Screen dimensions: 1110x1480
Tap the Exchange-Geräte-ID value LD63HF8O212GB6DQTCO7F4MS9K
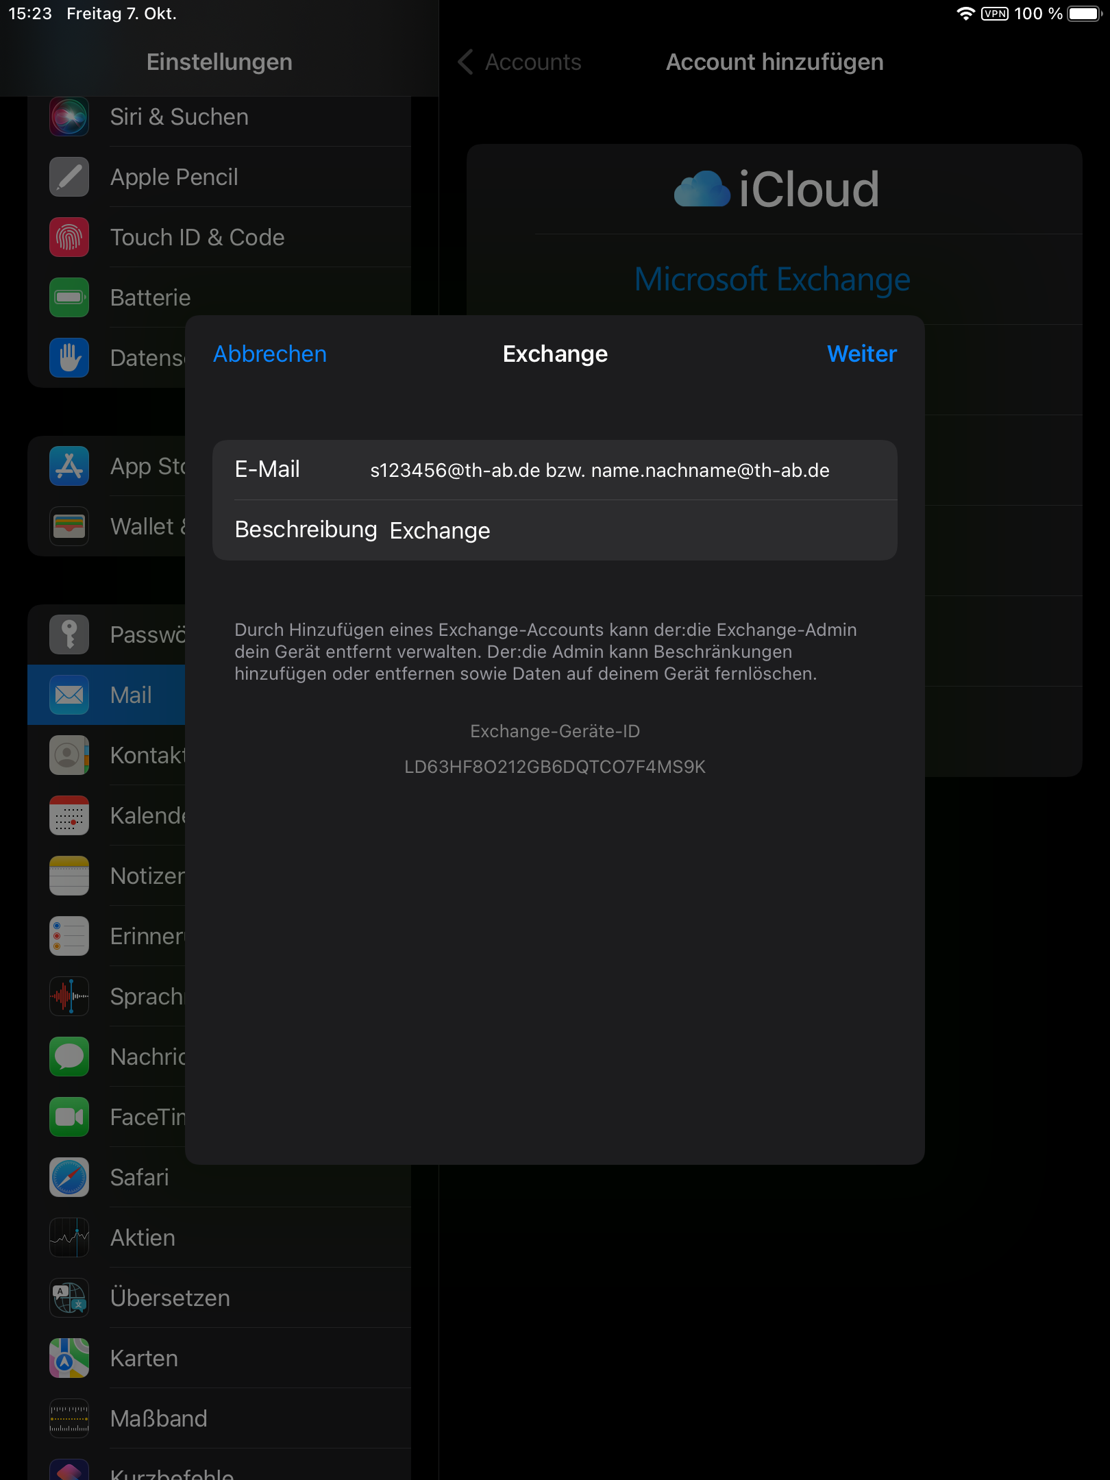[555, 767]
